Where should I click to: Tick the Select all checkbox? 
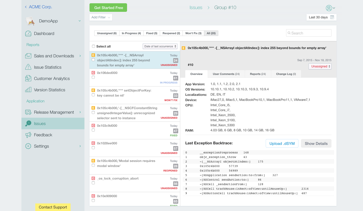tap(94, 46)
